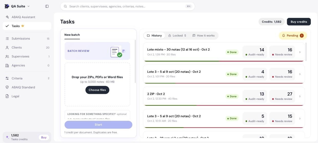Click the Looking for something specific field
Viewport: 318px width, 143px height.
97,115
